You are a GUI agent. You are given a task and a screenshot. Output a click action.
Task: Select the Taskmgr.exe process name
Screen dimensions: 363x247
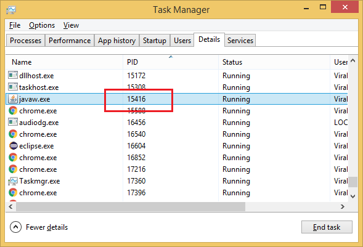tap(39, 181)
